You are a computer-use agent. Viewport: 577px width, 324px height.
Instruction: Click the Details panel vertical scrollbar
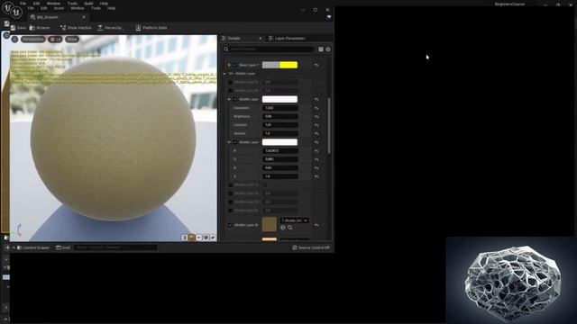click(328, 125)
